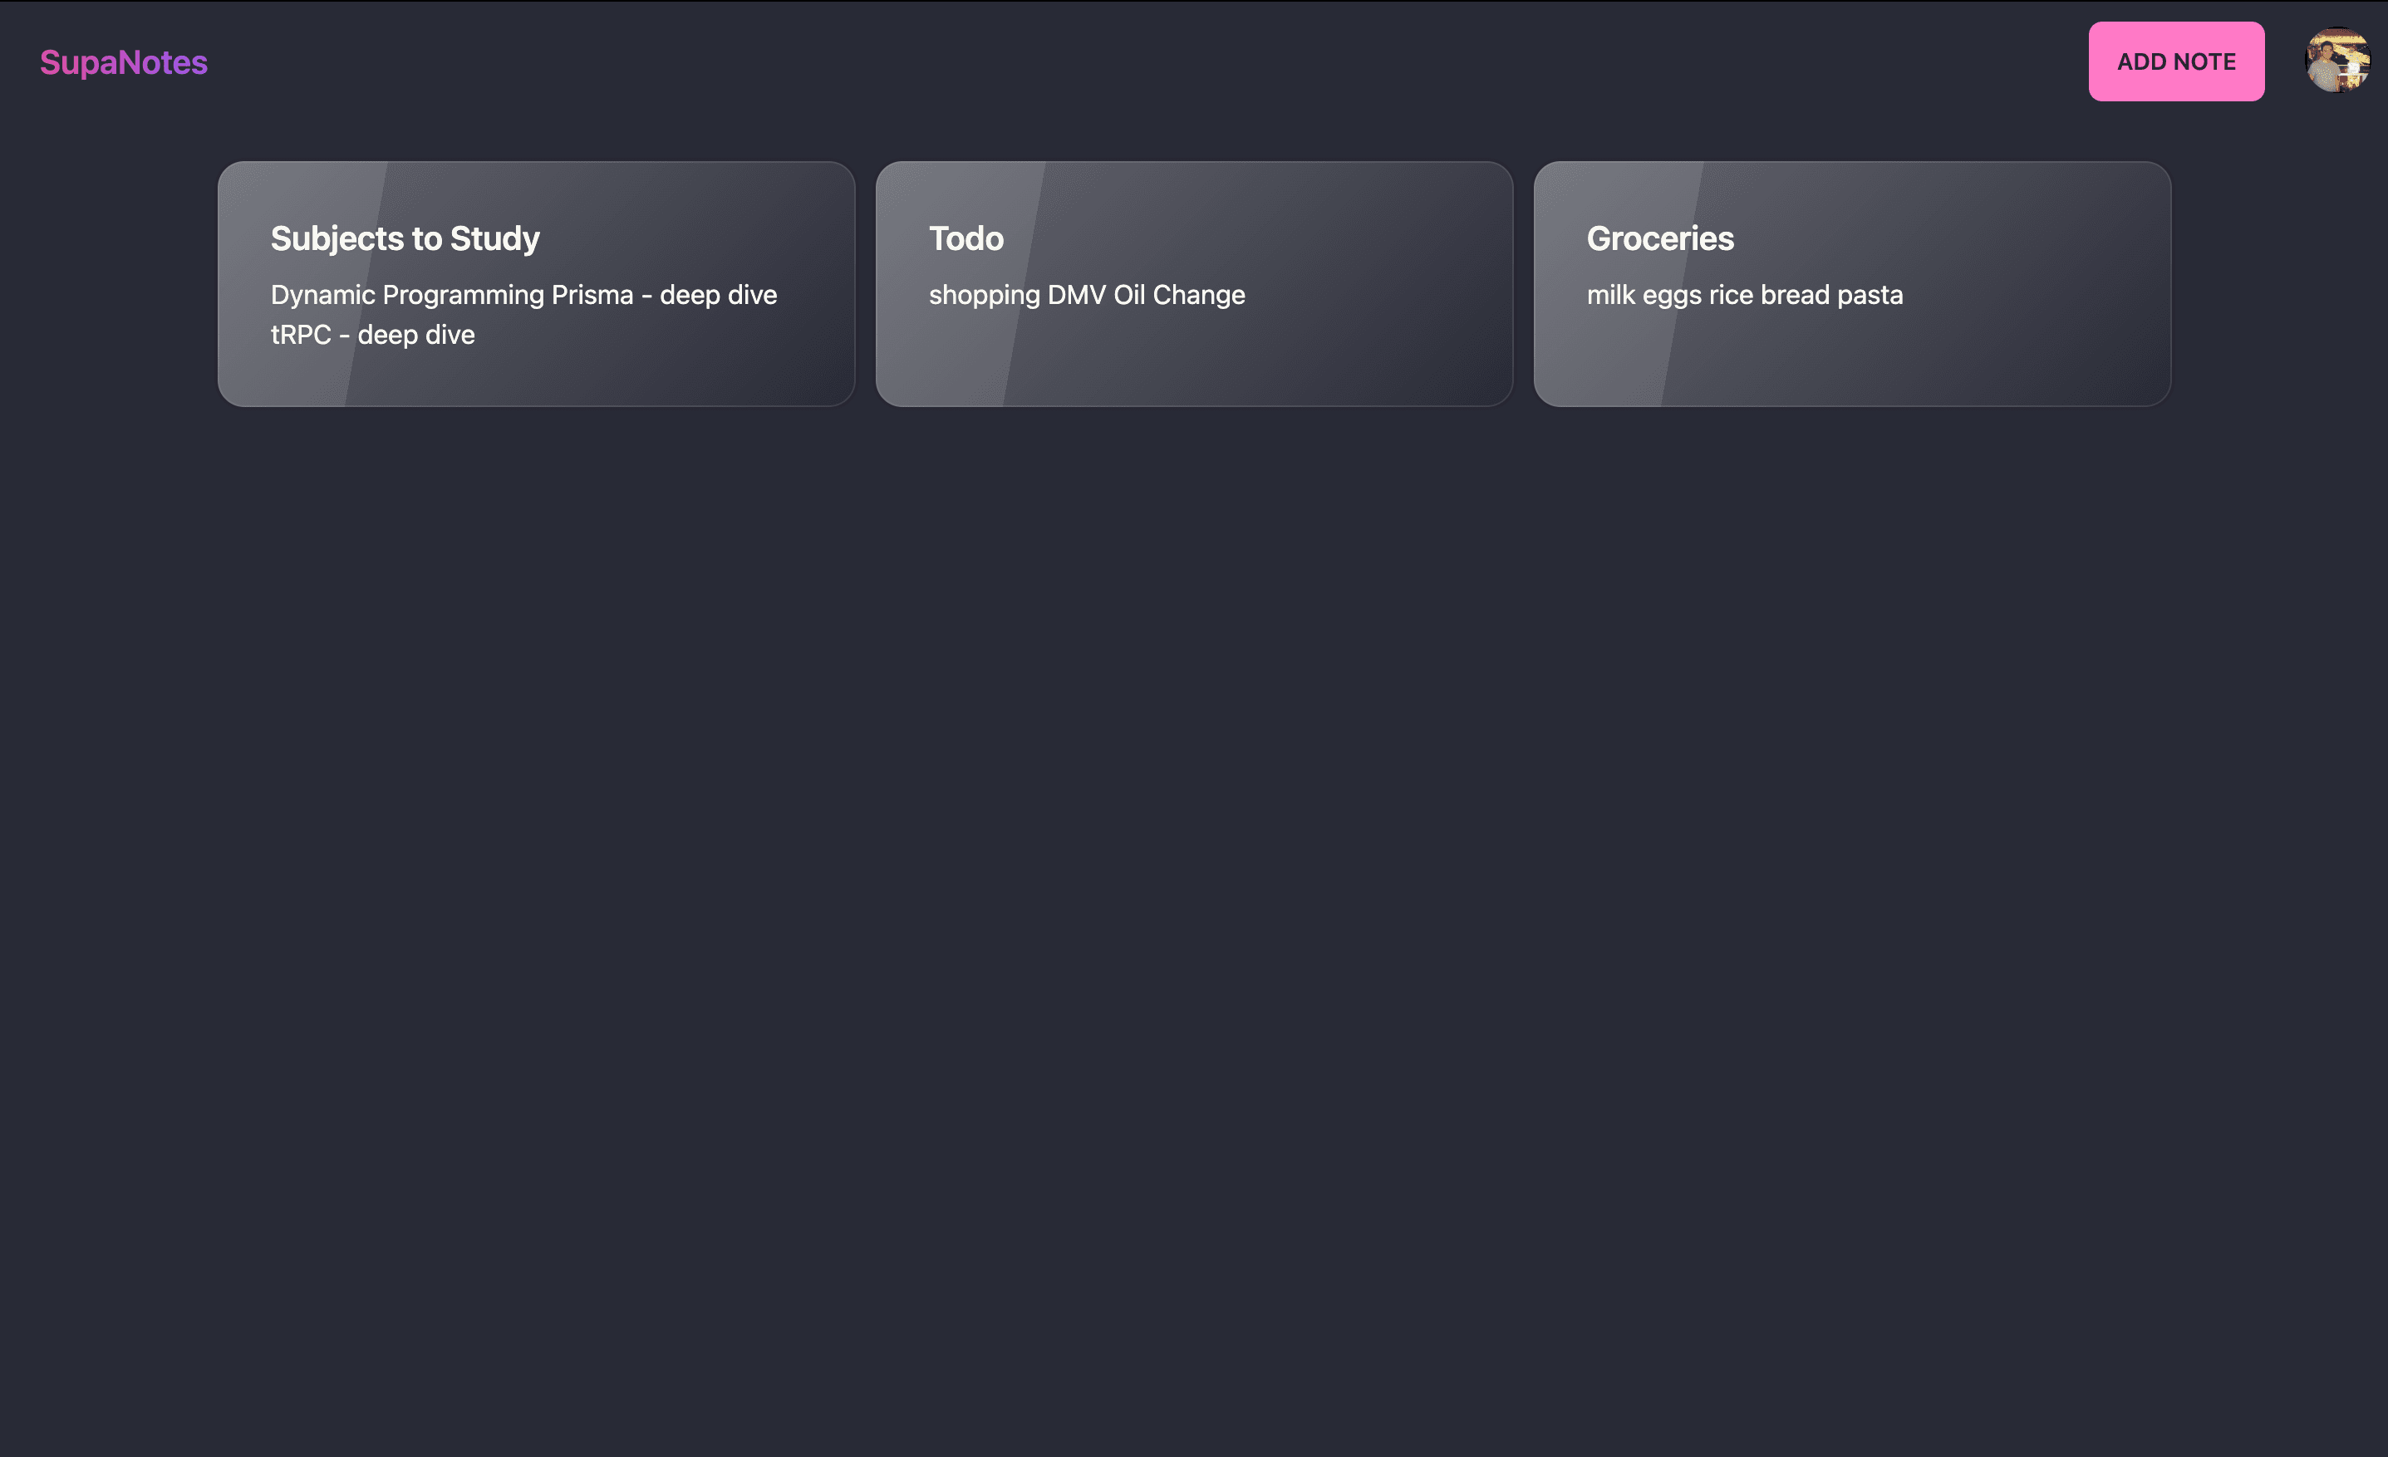Click the 'Todo' note title
Image resolution: width=2388 pixels, height=1457 pixels.
[966, 238]
